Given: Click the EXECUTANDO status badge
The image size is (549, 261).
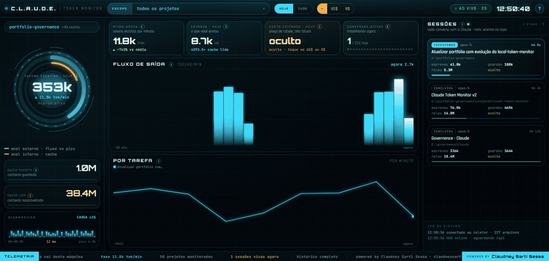Looking at the screenshot, I should [444, 45].
